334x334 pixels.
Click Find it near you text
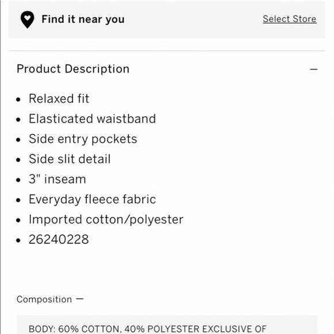click(x=83, y=20)
